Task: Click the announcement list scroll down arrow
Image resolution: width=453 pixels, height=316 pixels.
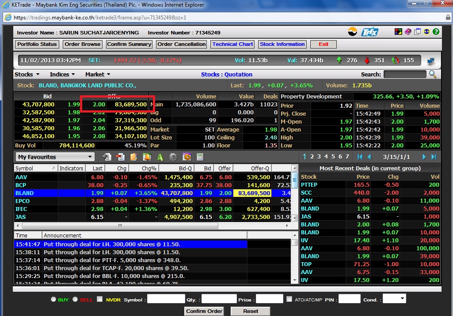Action: pos(295,280)
